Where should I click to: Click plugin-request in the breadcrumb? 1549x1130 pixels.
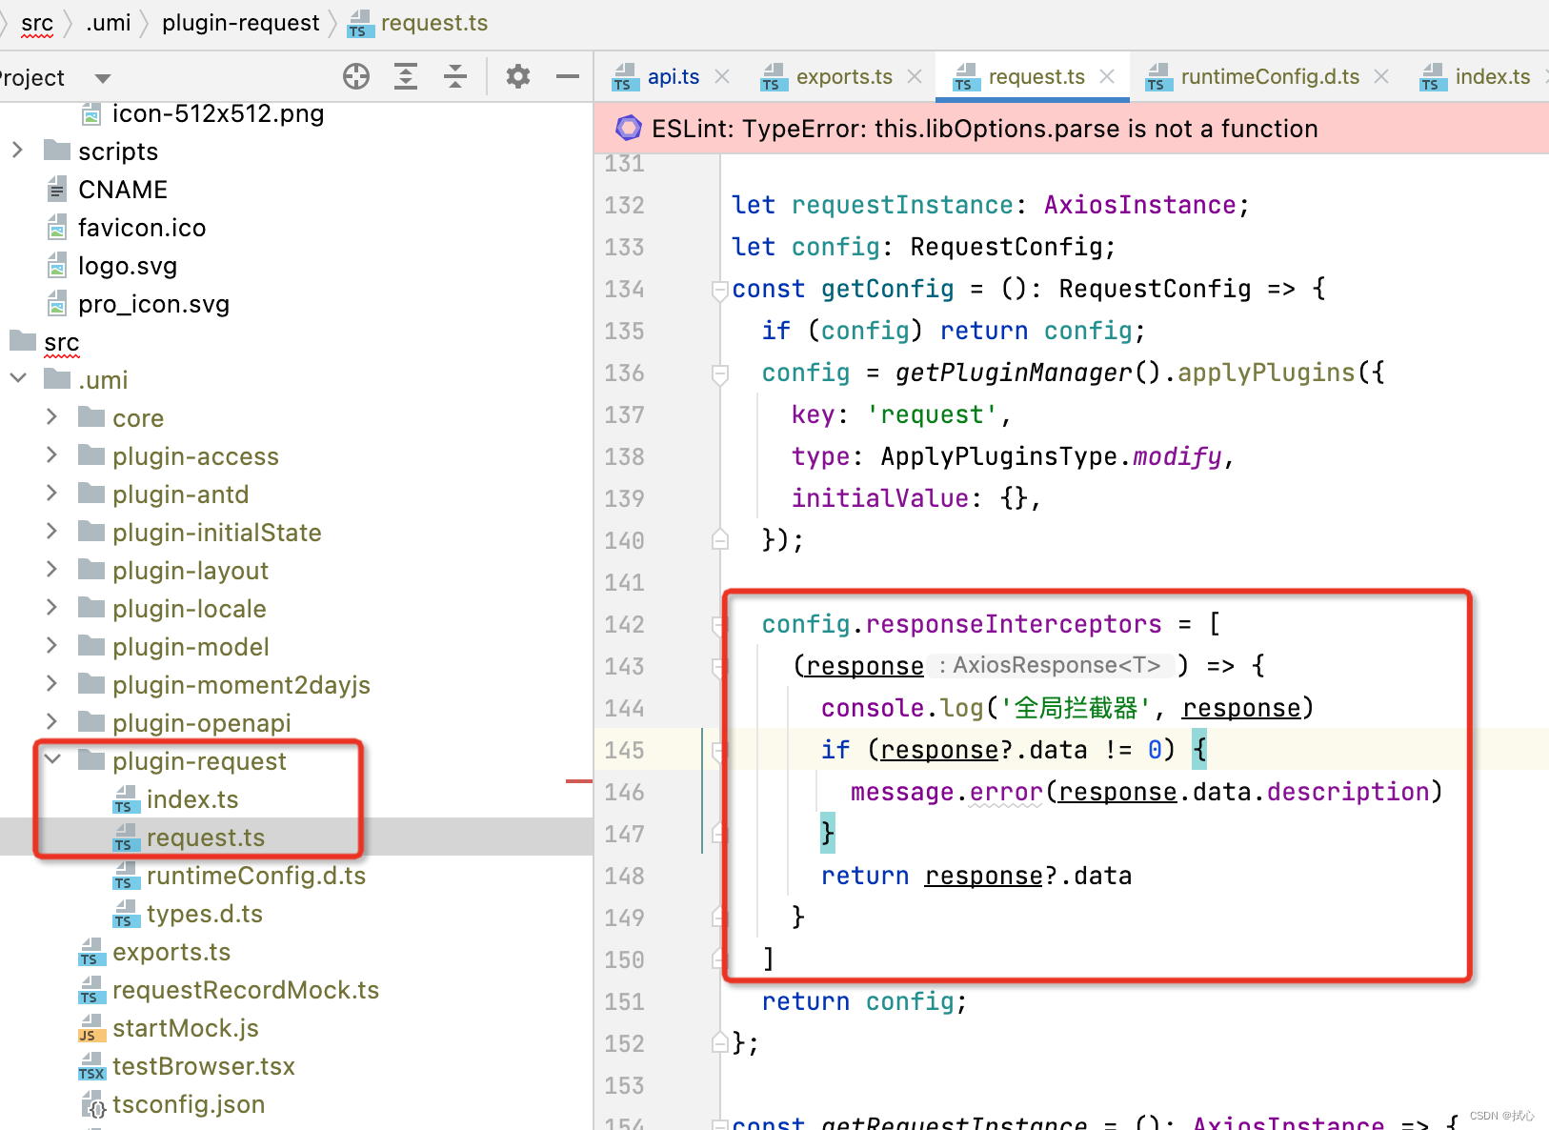click(241, 23)
